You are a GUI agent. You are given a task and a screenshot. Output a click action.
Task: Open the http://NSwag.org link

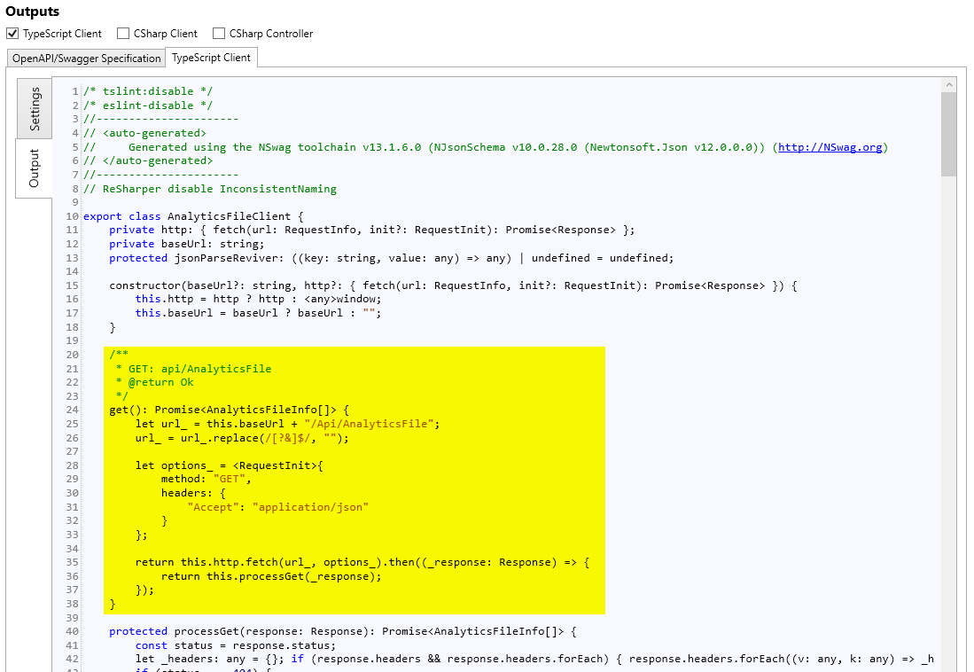coord(830,147)
